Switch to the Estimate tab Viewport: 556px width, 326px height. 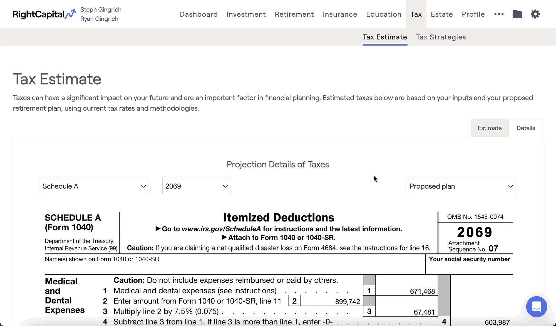[490, 128]
